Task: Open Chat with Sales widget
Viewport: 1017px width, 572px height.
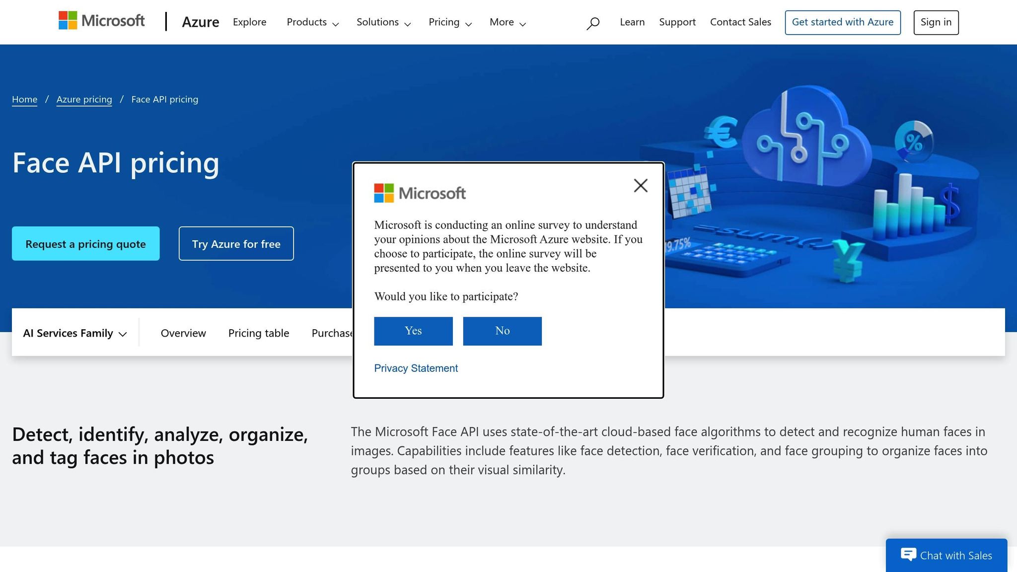Action: pyautogui.click(x=946, y=555)
